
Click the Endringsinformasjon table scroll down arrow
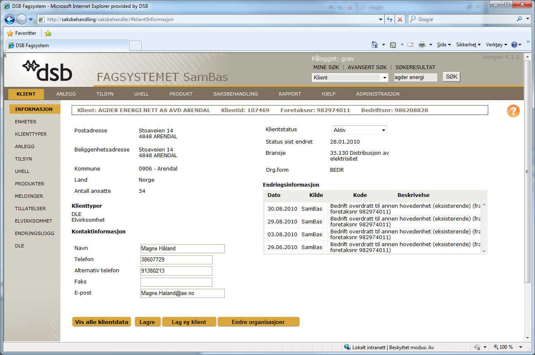pyautogui.click(x=484, y=251)
